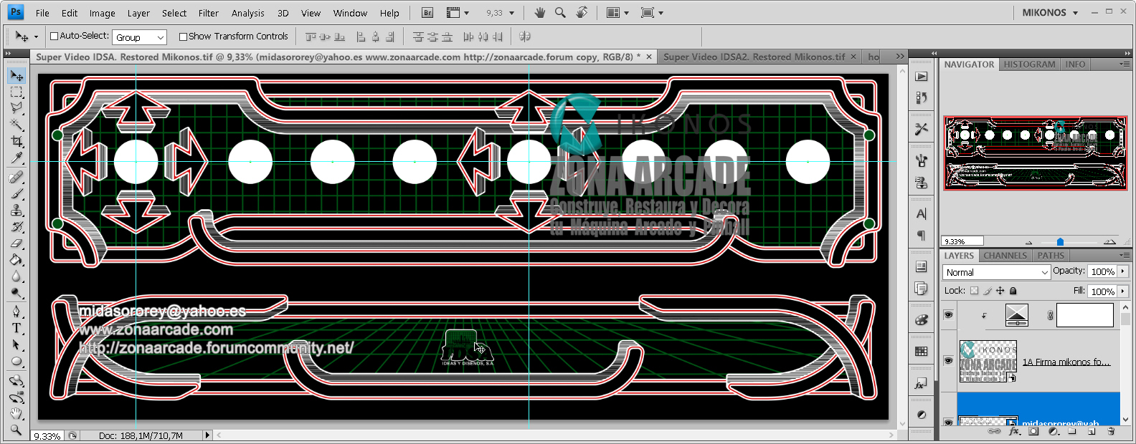Launch Adobe Bridge from the top bar
The image size is (1136, 444).
427,13
